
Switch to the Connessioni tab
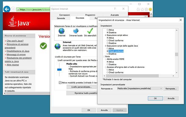coord(65,15)
